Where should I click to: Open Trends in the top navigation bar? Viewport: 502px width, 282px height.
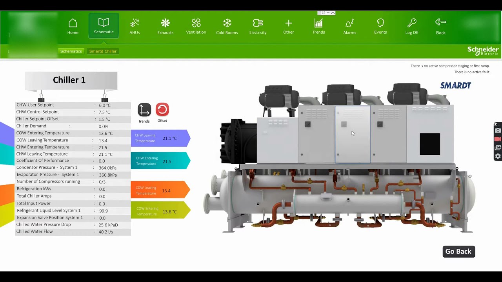318,27
